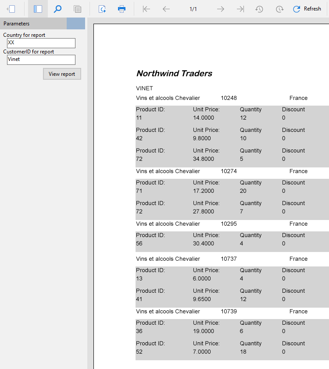Click product ID value 13
329x369 pixels.
[x=139, y=279]
